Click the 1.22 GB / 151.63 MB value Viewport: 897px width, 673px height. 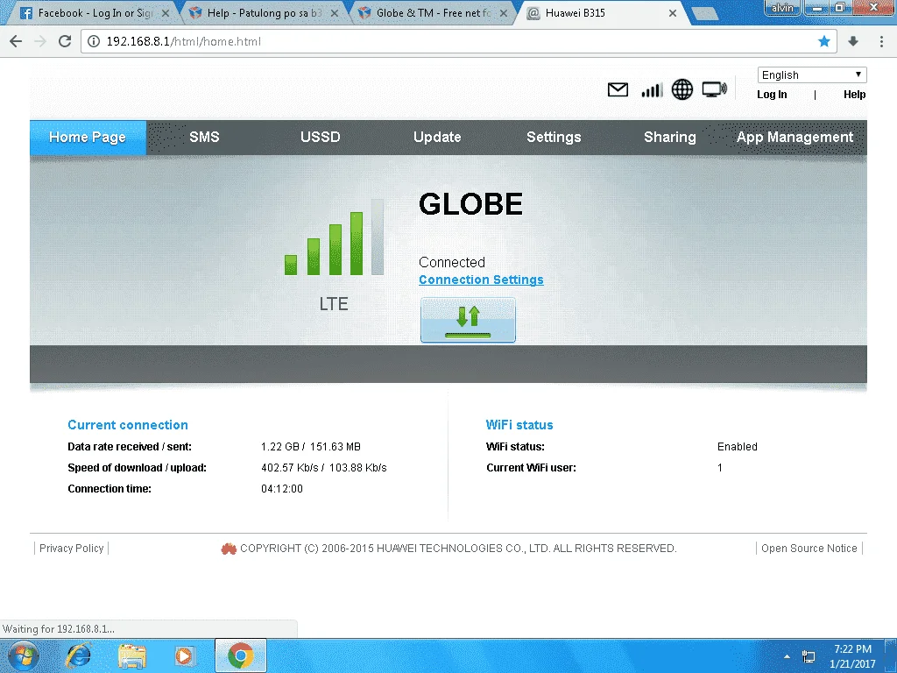coord(311,446)
